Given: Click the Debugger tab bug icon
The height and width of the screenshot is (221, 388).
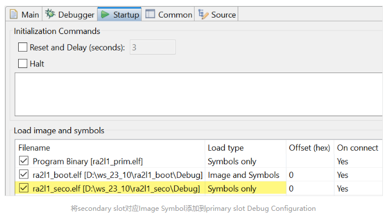Looking at the screenshot, I should point(50,14).
